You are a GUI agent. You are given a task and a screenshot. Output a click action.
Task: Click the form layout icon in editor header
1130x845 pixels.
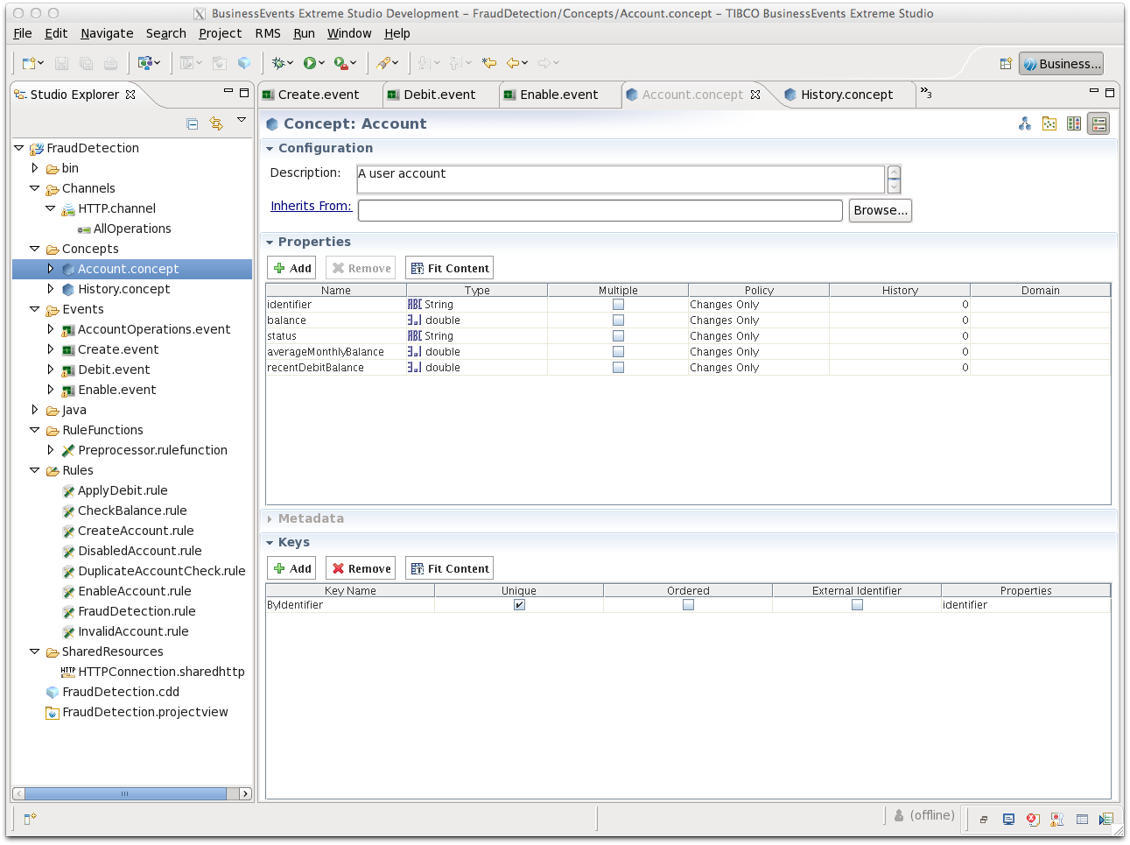point(1099,124)
